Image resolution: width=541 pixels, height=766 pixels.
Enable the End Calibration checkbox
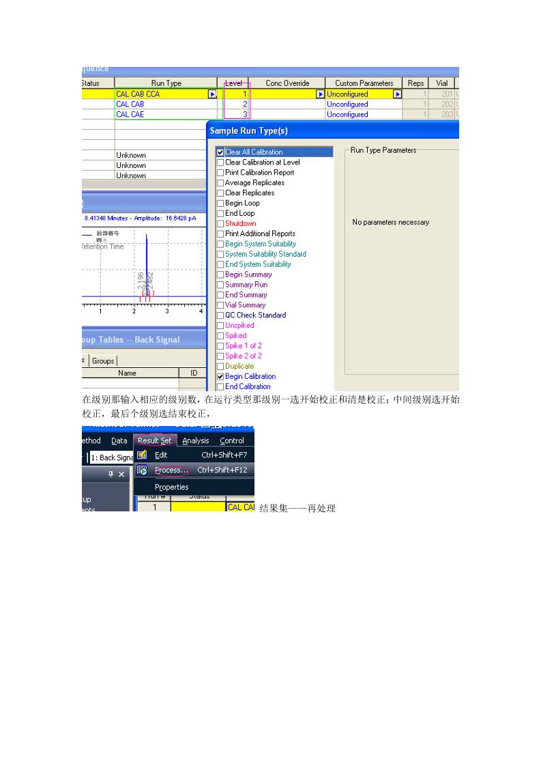pyautogui.click(x=220, y=387)
